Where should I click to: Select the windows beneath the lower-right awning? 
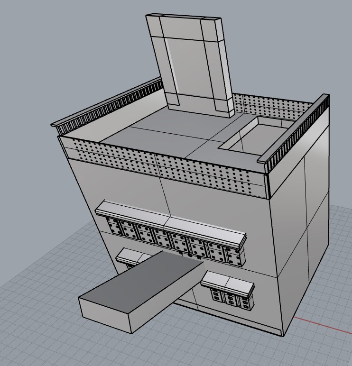tap(232, 299)
